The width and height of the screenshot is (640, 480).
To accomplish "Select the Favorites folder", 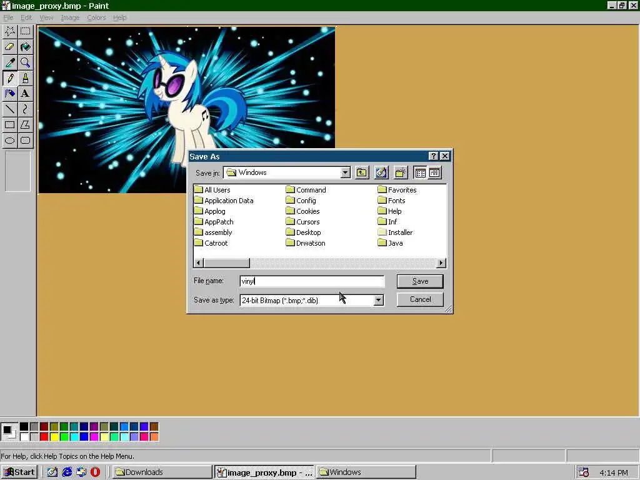I will coord(397,190).
